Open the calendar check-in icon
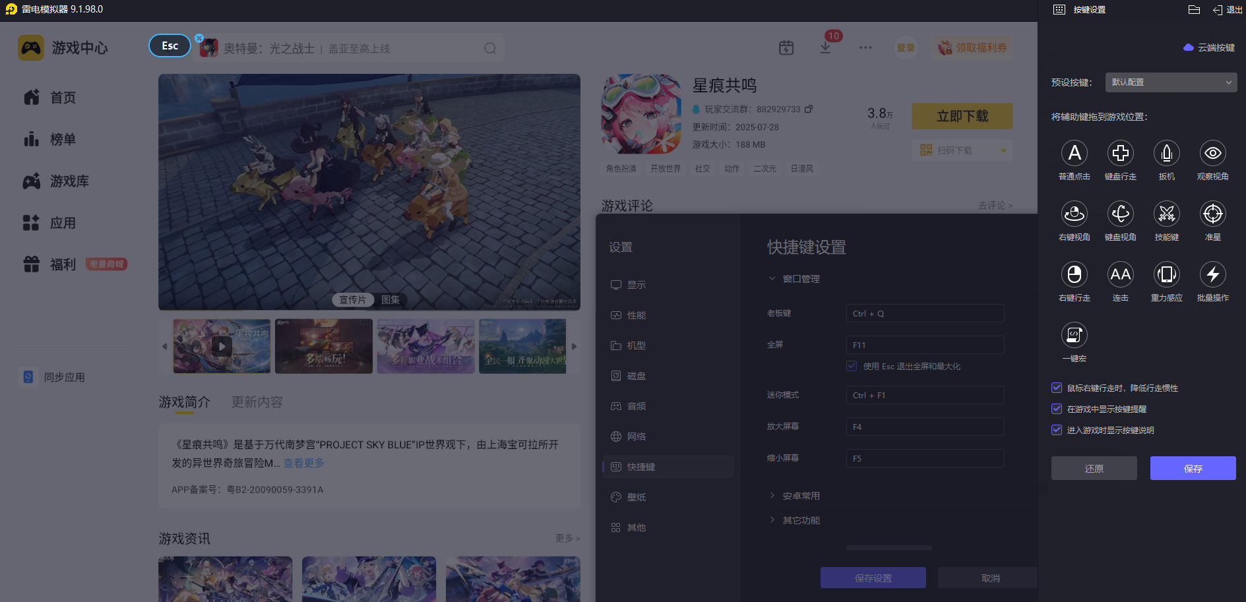The image size is (1246, 602). [786, 47]
